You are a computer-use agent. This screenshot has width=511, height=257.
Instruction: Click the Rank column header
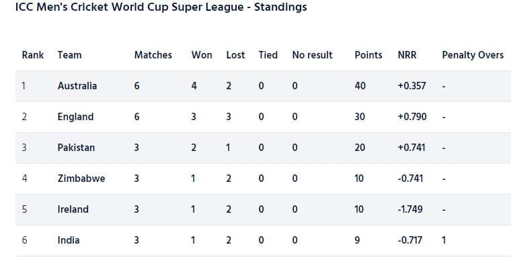coord(32,55)
